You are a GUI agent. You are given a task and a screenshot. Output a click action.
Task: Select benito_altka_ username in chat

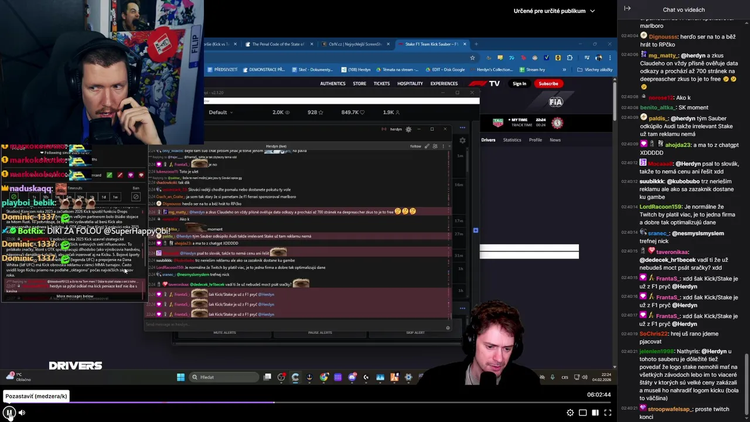[657, 107]
